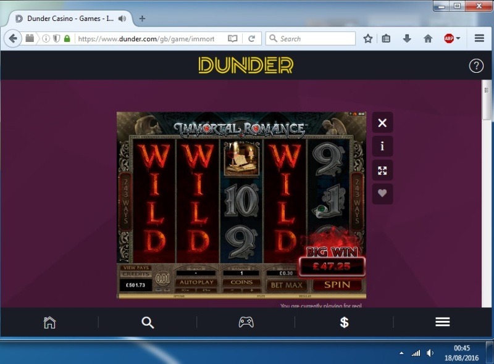494x364 pixels.
Task: Decrease coins with minus button
Action: (232, 290)
